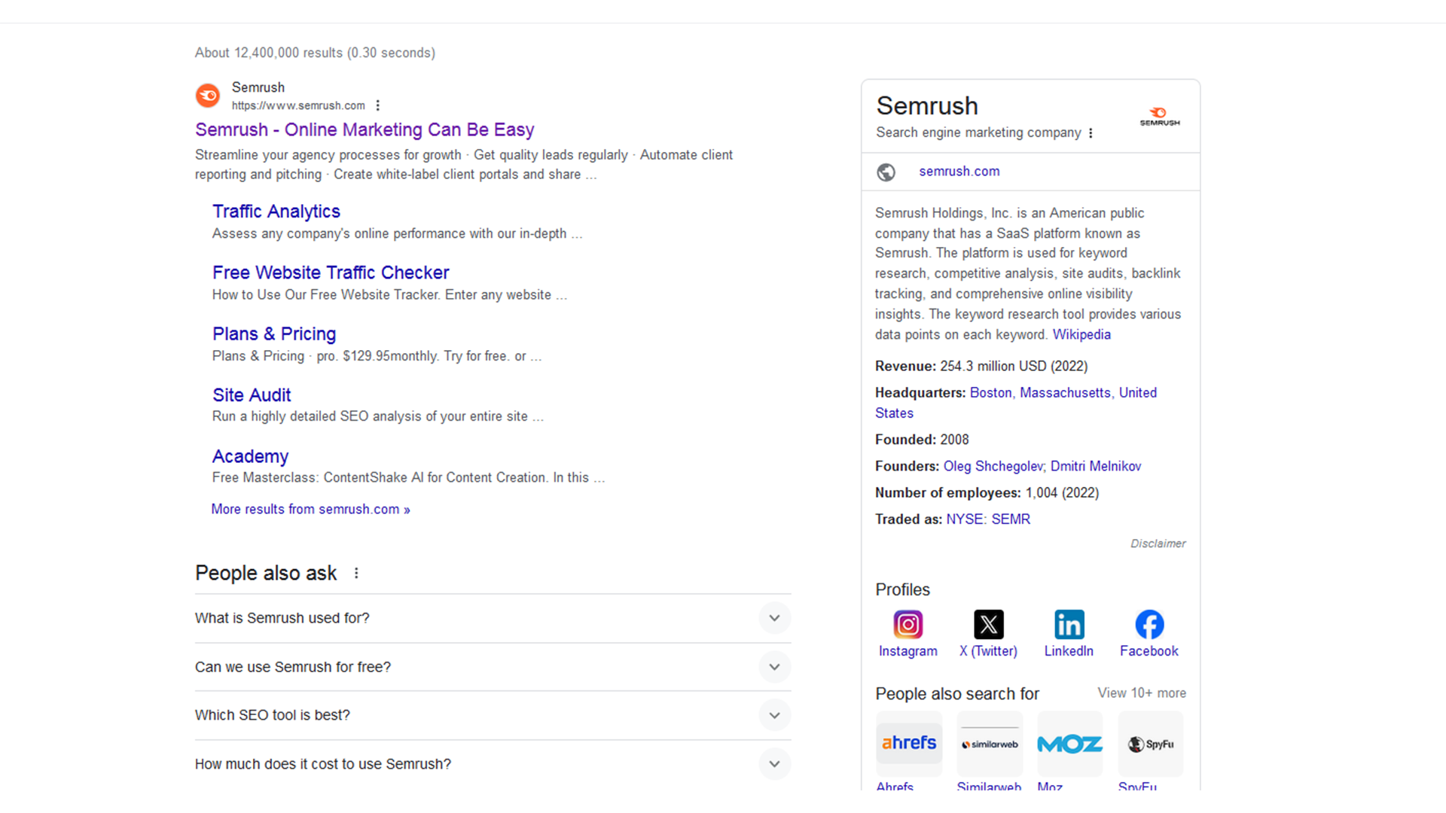Open Site Audit sitelink

point(252,395)
